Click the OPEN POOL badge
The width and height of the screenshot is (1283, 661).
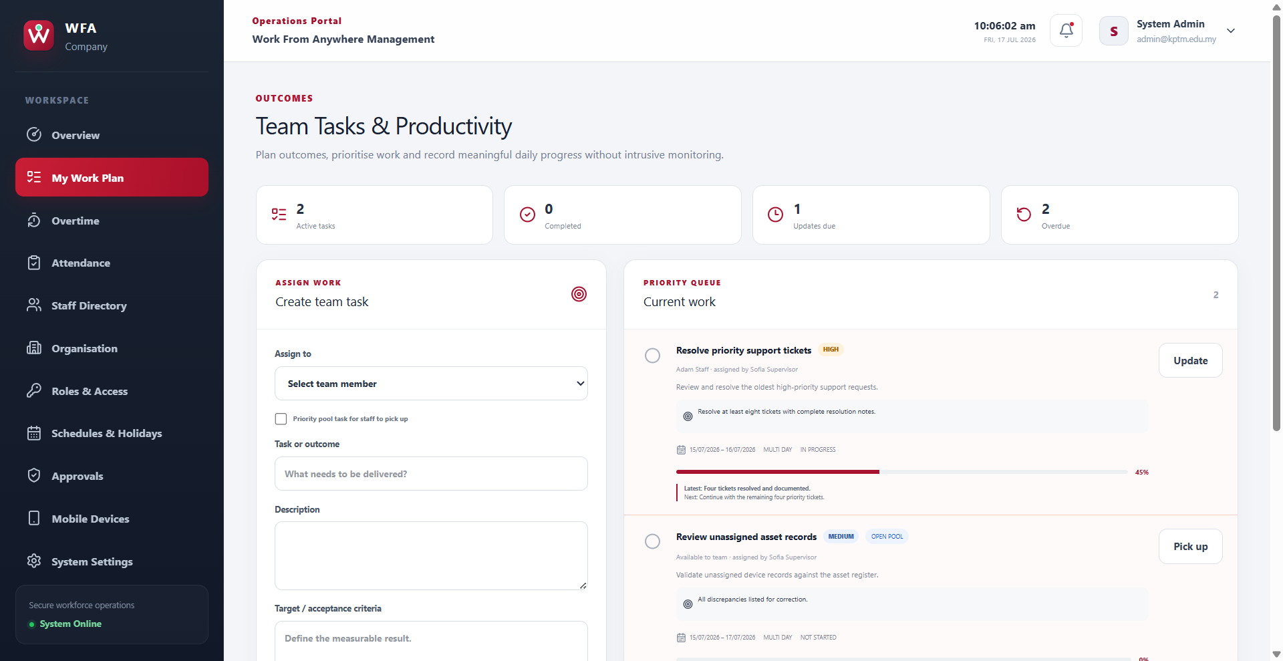887,537
